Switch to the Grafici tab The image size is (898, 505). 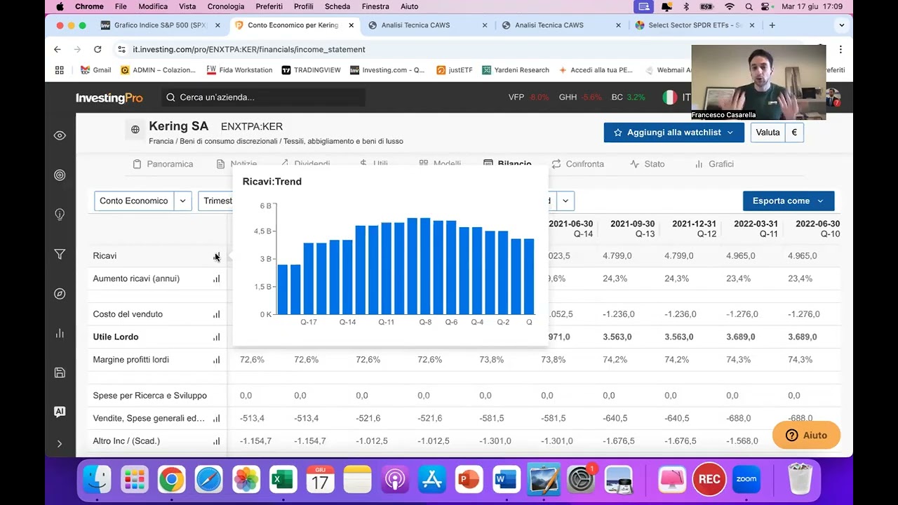(x=714, y=164)
